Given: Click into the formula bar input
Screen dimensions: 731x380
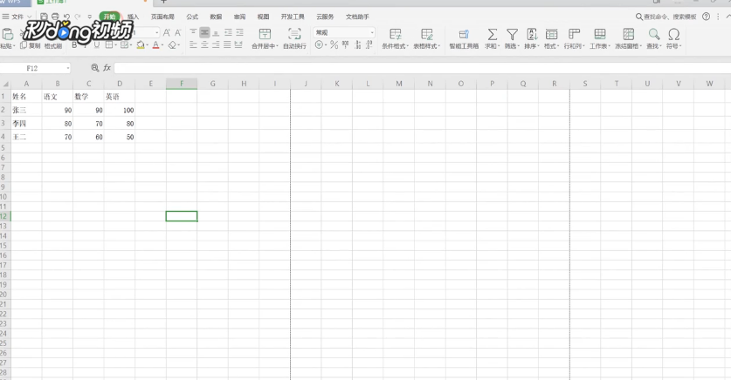Looking at the screenshot, I should tap(423, 68).
